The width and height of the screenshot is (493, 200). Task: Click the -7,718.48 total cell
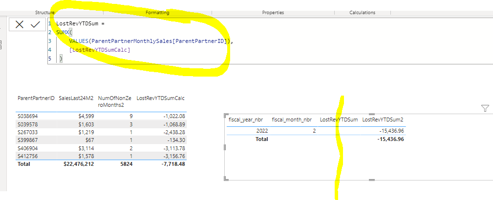point(172,164)
